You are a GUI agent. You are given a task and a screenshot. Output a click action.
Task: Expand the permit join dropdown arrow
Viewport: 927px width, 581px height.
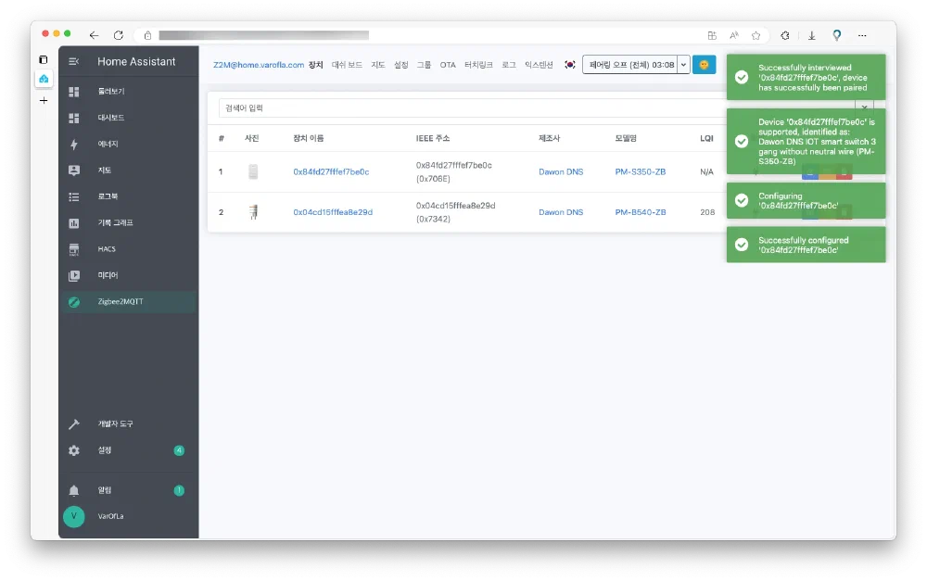(x=684, y=65)
